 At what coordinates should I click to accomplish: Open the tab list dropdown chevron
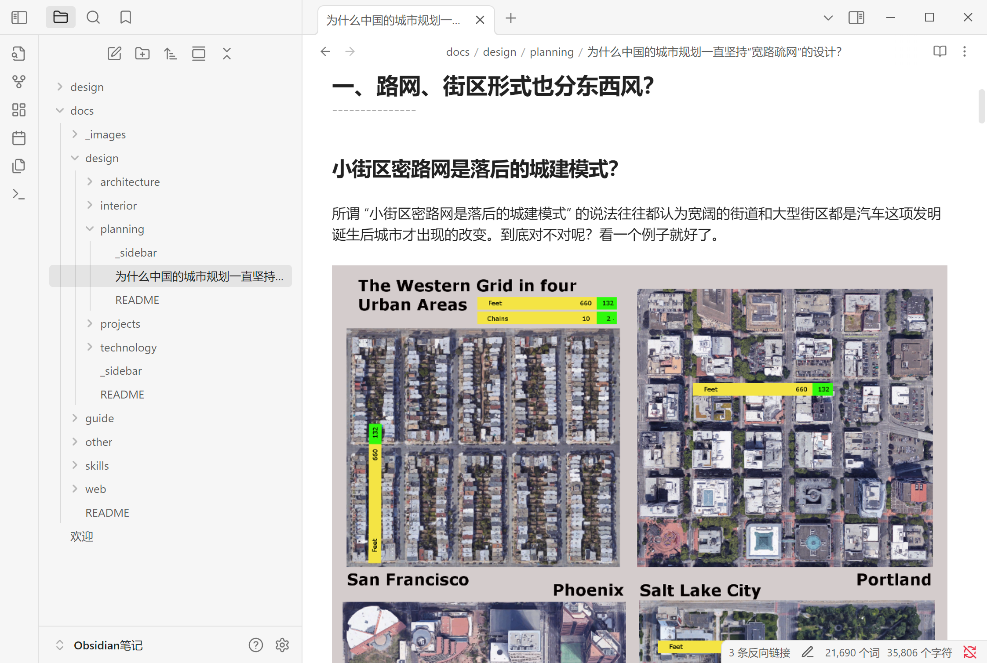tap(828, 18)
